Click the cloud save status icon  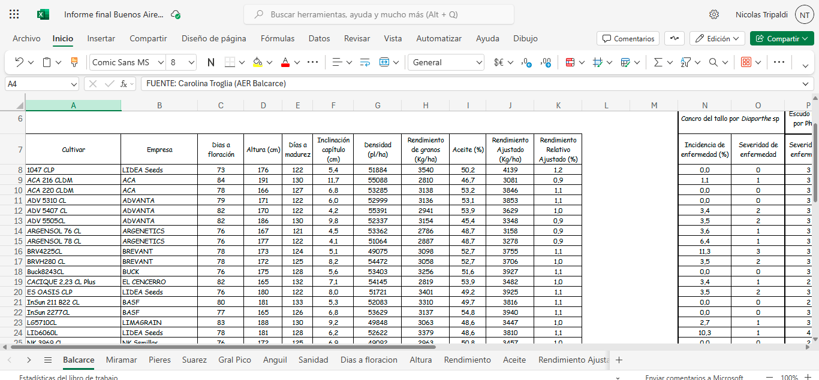[x=176, y=14]
